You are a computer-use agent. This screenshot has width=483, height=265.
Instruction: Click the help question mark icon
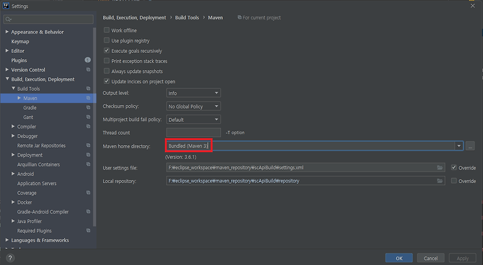point(10,258)
